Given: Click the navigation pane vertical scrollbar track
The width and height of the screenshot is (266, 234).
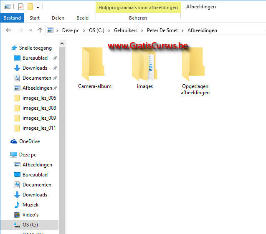Looking at the screenshot, I should tap(62, 141).
